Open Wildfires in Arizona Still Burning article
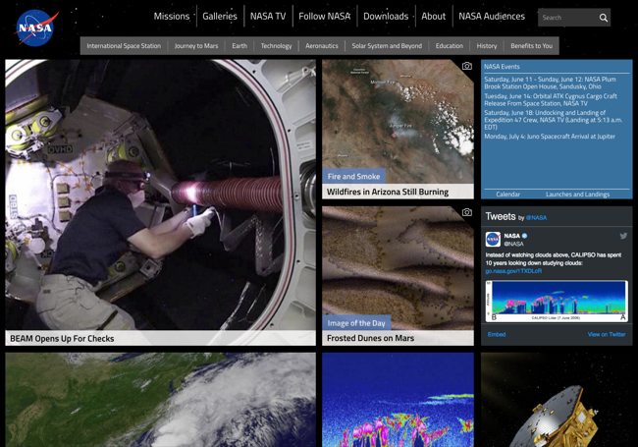 [x=388, y=192]
